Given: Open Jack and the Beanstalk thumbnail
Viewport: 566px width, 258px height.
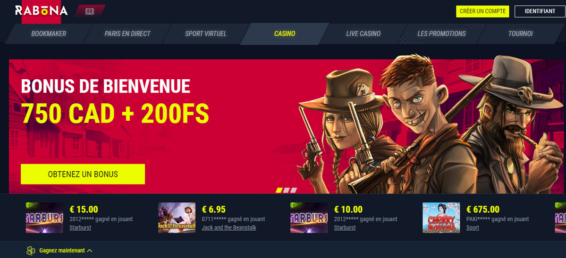Looking at the screenshot, I should [177, 217].
